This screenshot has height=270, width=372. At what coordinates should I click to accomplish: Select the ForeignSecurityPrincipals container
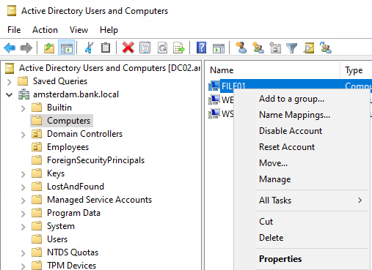click(88, 160)
